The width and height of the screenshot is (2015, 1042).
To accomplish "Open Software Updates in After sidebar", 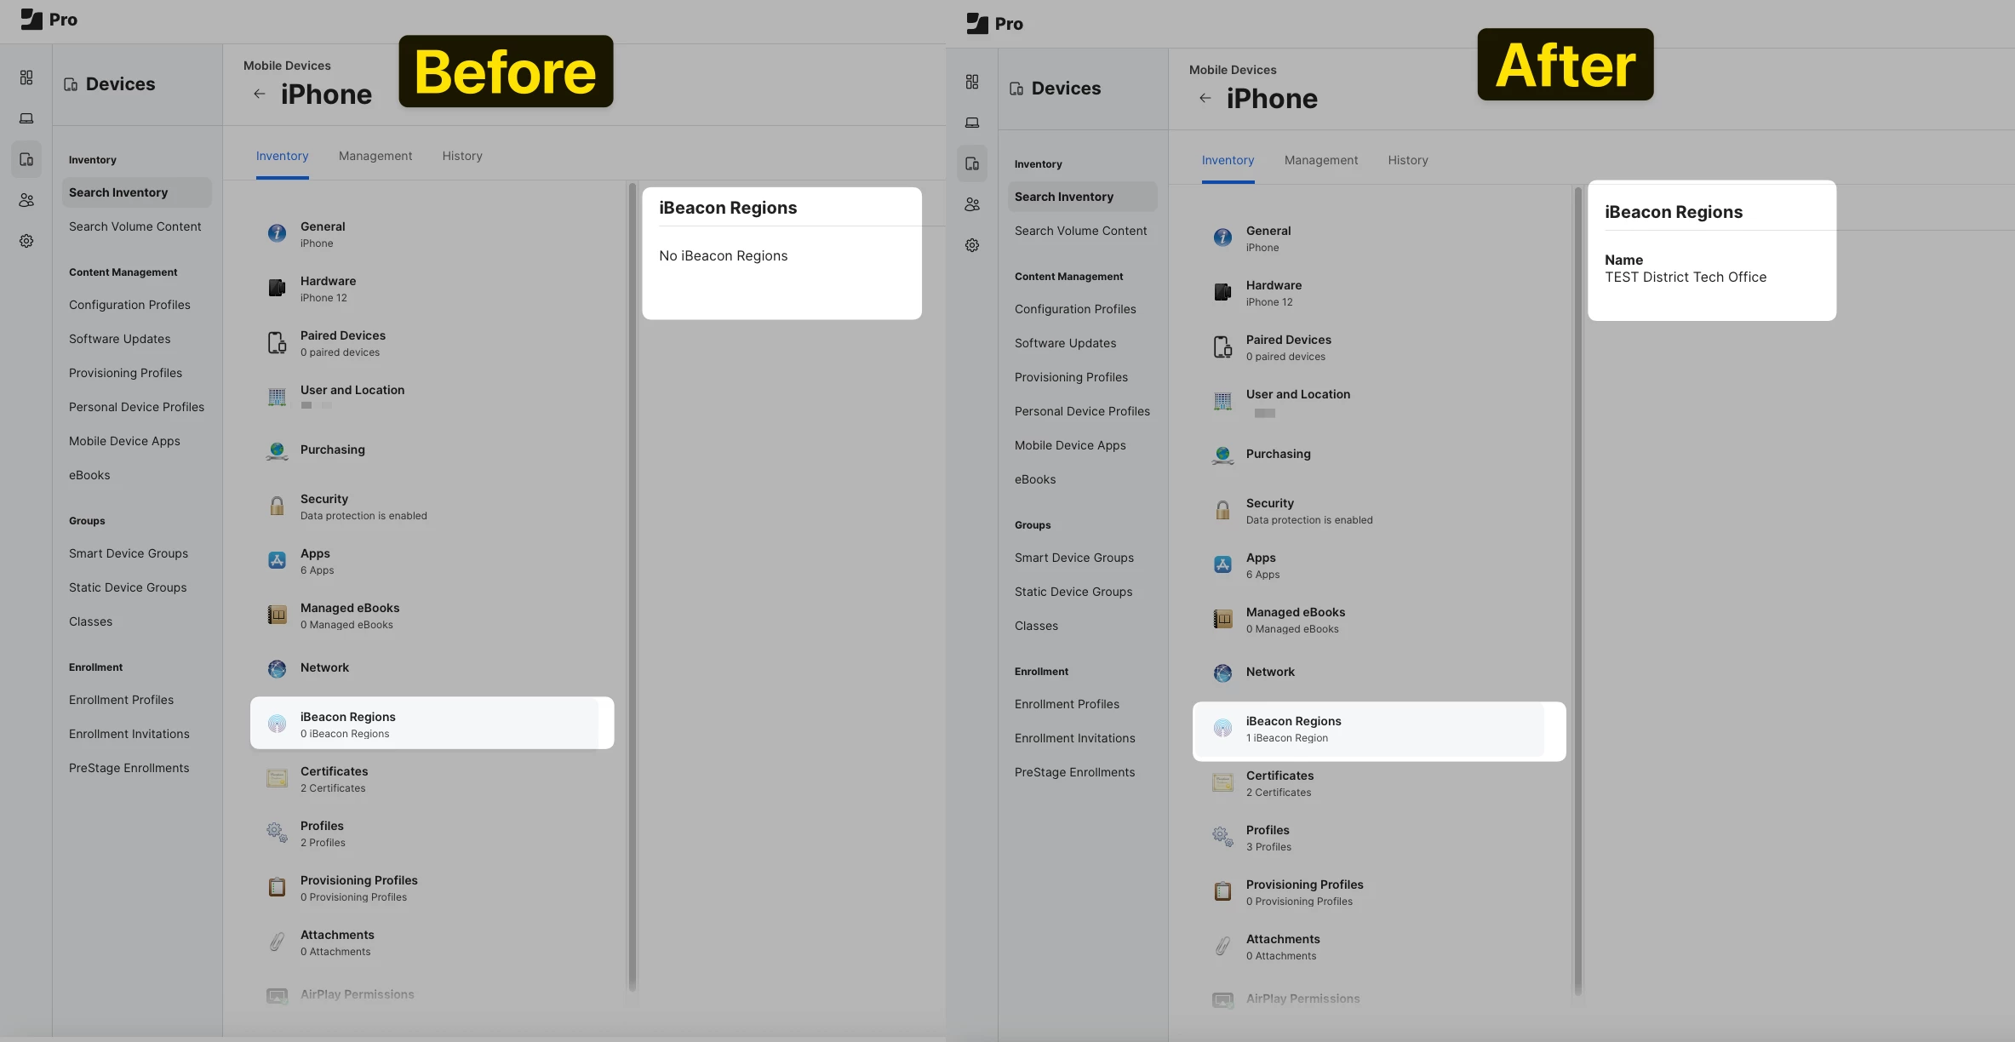I will (1065, 343).
